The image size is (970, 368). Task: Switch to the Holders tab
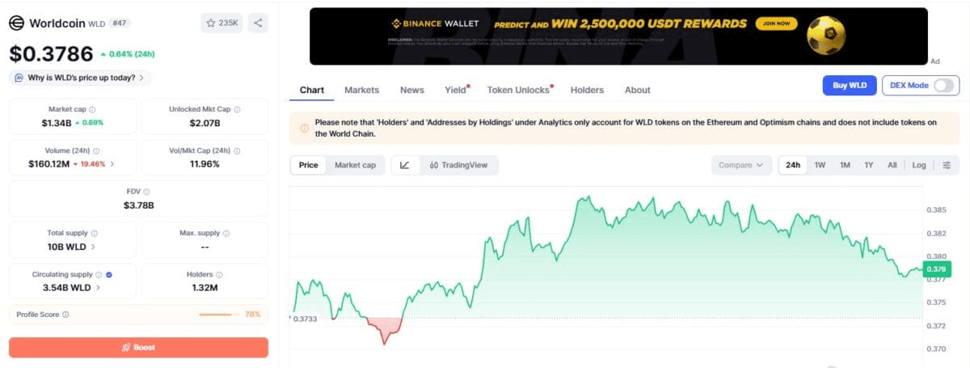pos(587,90)
